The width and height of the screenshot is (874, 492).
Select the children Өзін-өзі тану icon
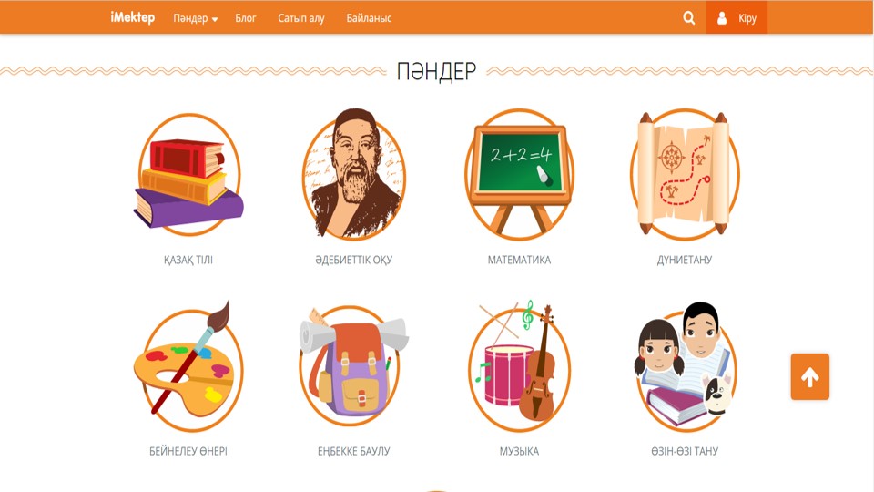pos(685,366)
